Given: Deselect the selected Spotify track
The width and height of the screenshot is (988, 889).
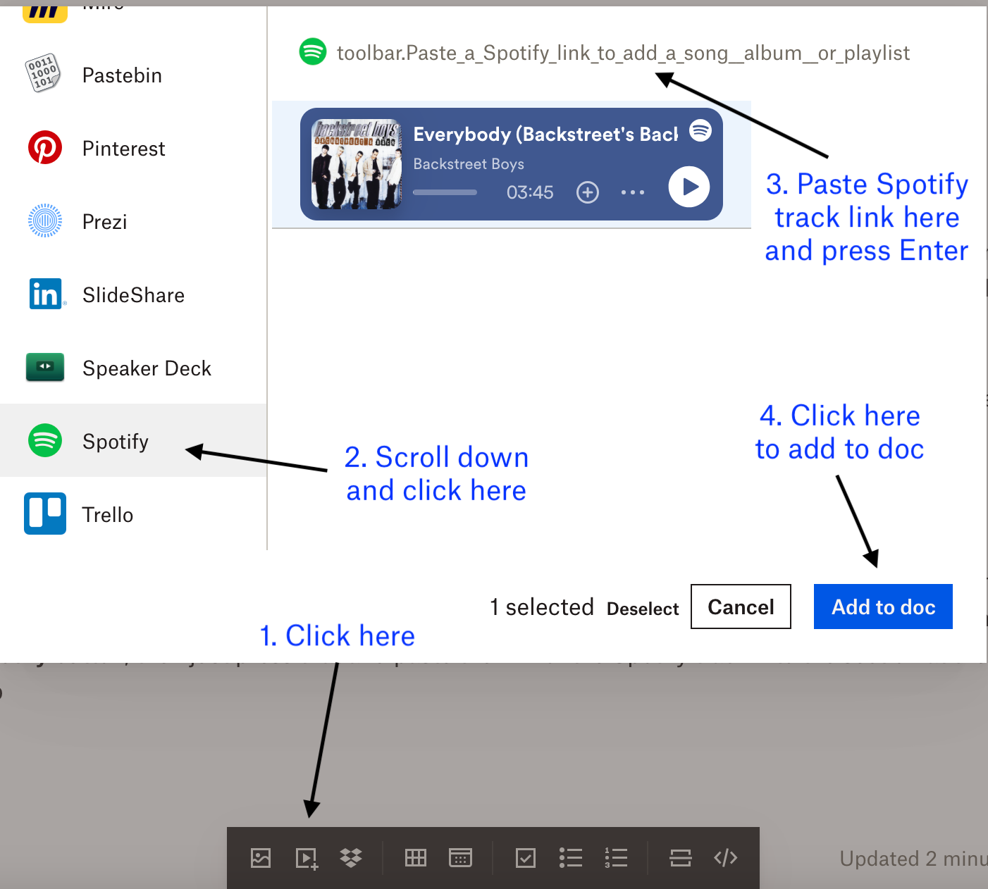Looking at the screenshot, I should tap(642, 608).
